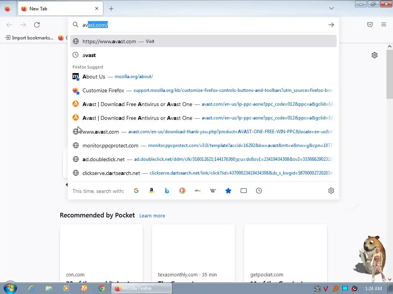Visit https://www.avast.com suggestion
This screenshot has height=294, width=393.
click(x=203, y=41)
